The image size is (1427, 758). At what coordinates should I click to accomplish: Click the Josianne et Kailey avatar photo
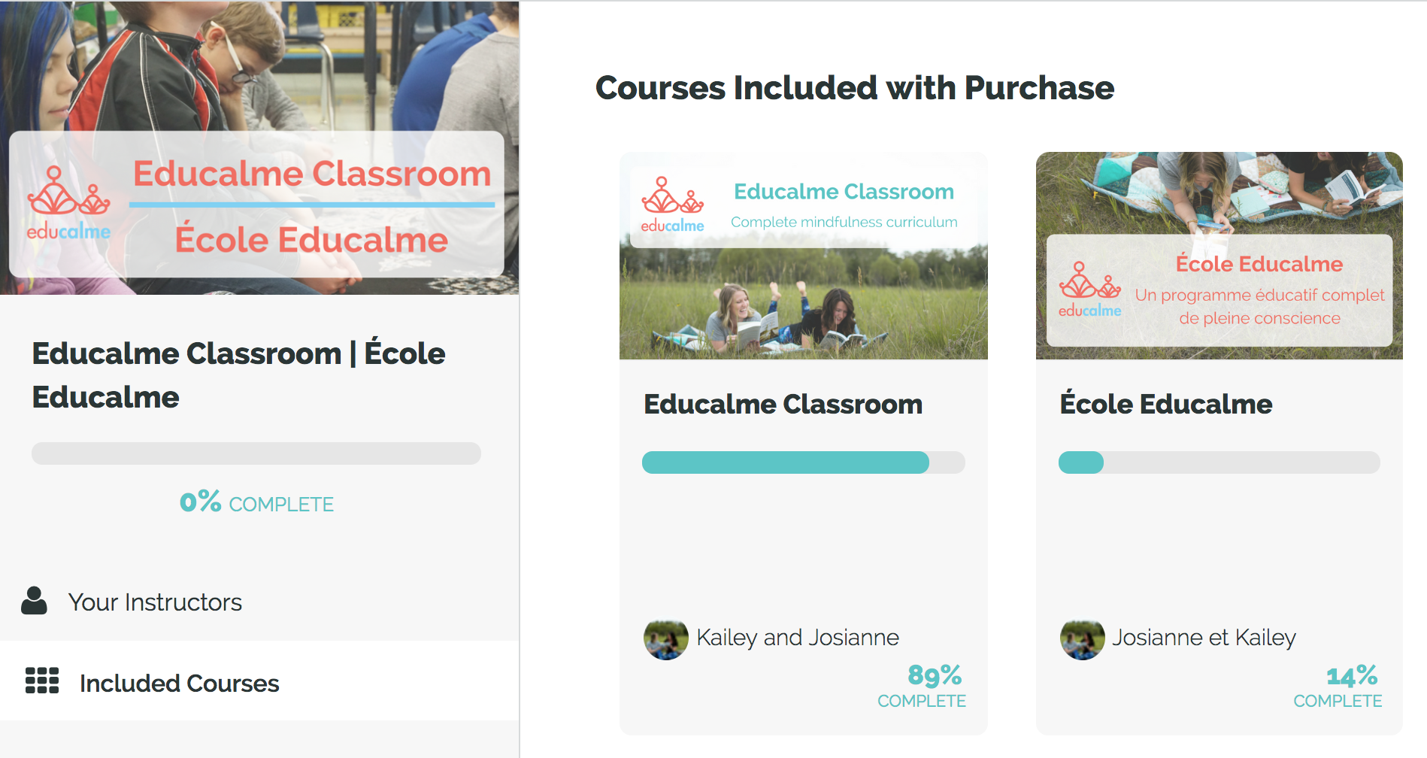[x=1082, y=639]
